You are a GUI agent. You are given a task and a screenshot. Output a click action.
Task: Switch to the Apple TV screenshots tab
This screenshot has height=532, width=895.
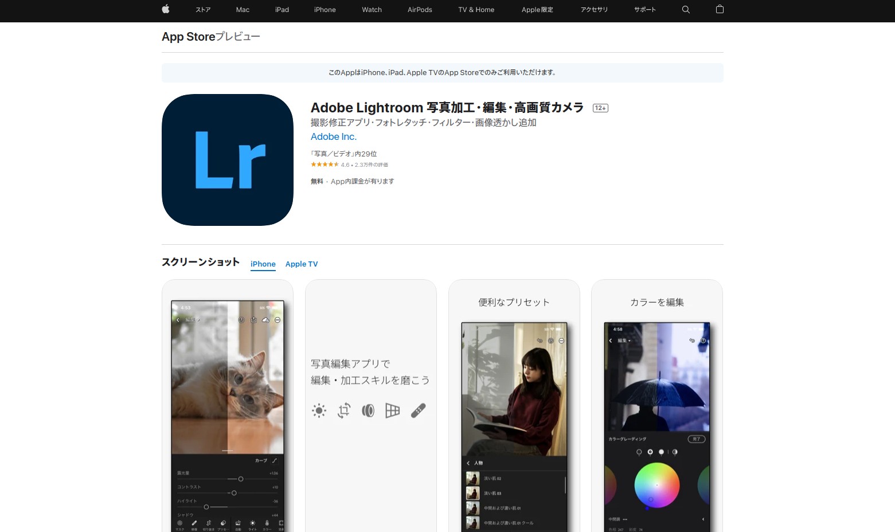tap(301, 264)
